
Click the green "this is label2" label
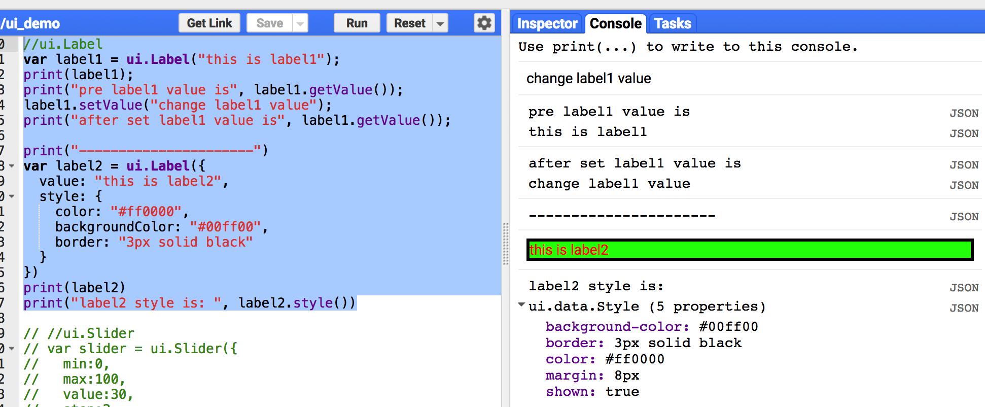[750, 250]
